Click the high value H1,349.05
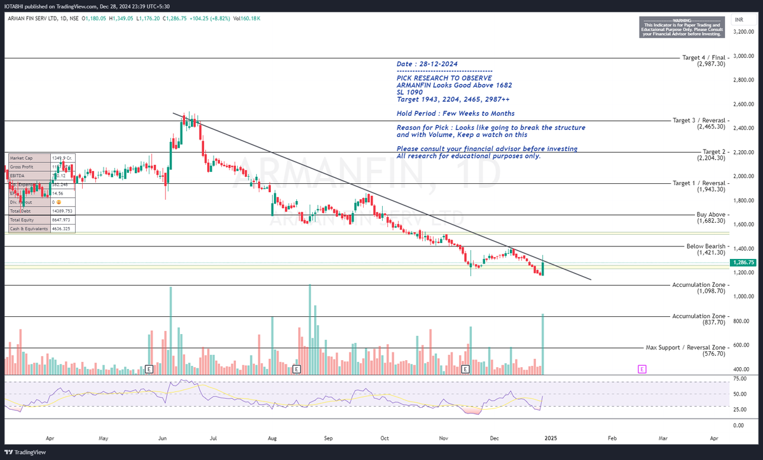This screenshot has width=763, height=460. click(121, 18)
